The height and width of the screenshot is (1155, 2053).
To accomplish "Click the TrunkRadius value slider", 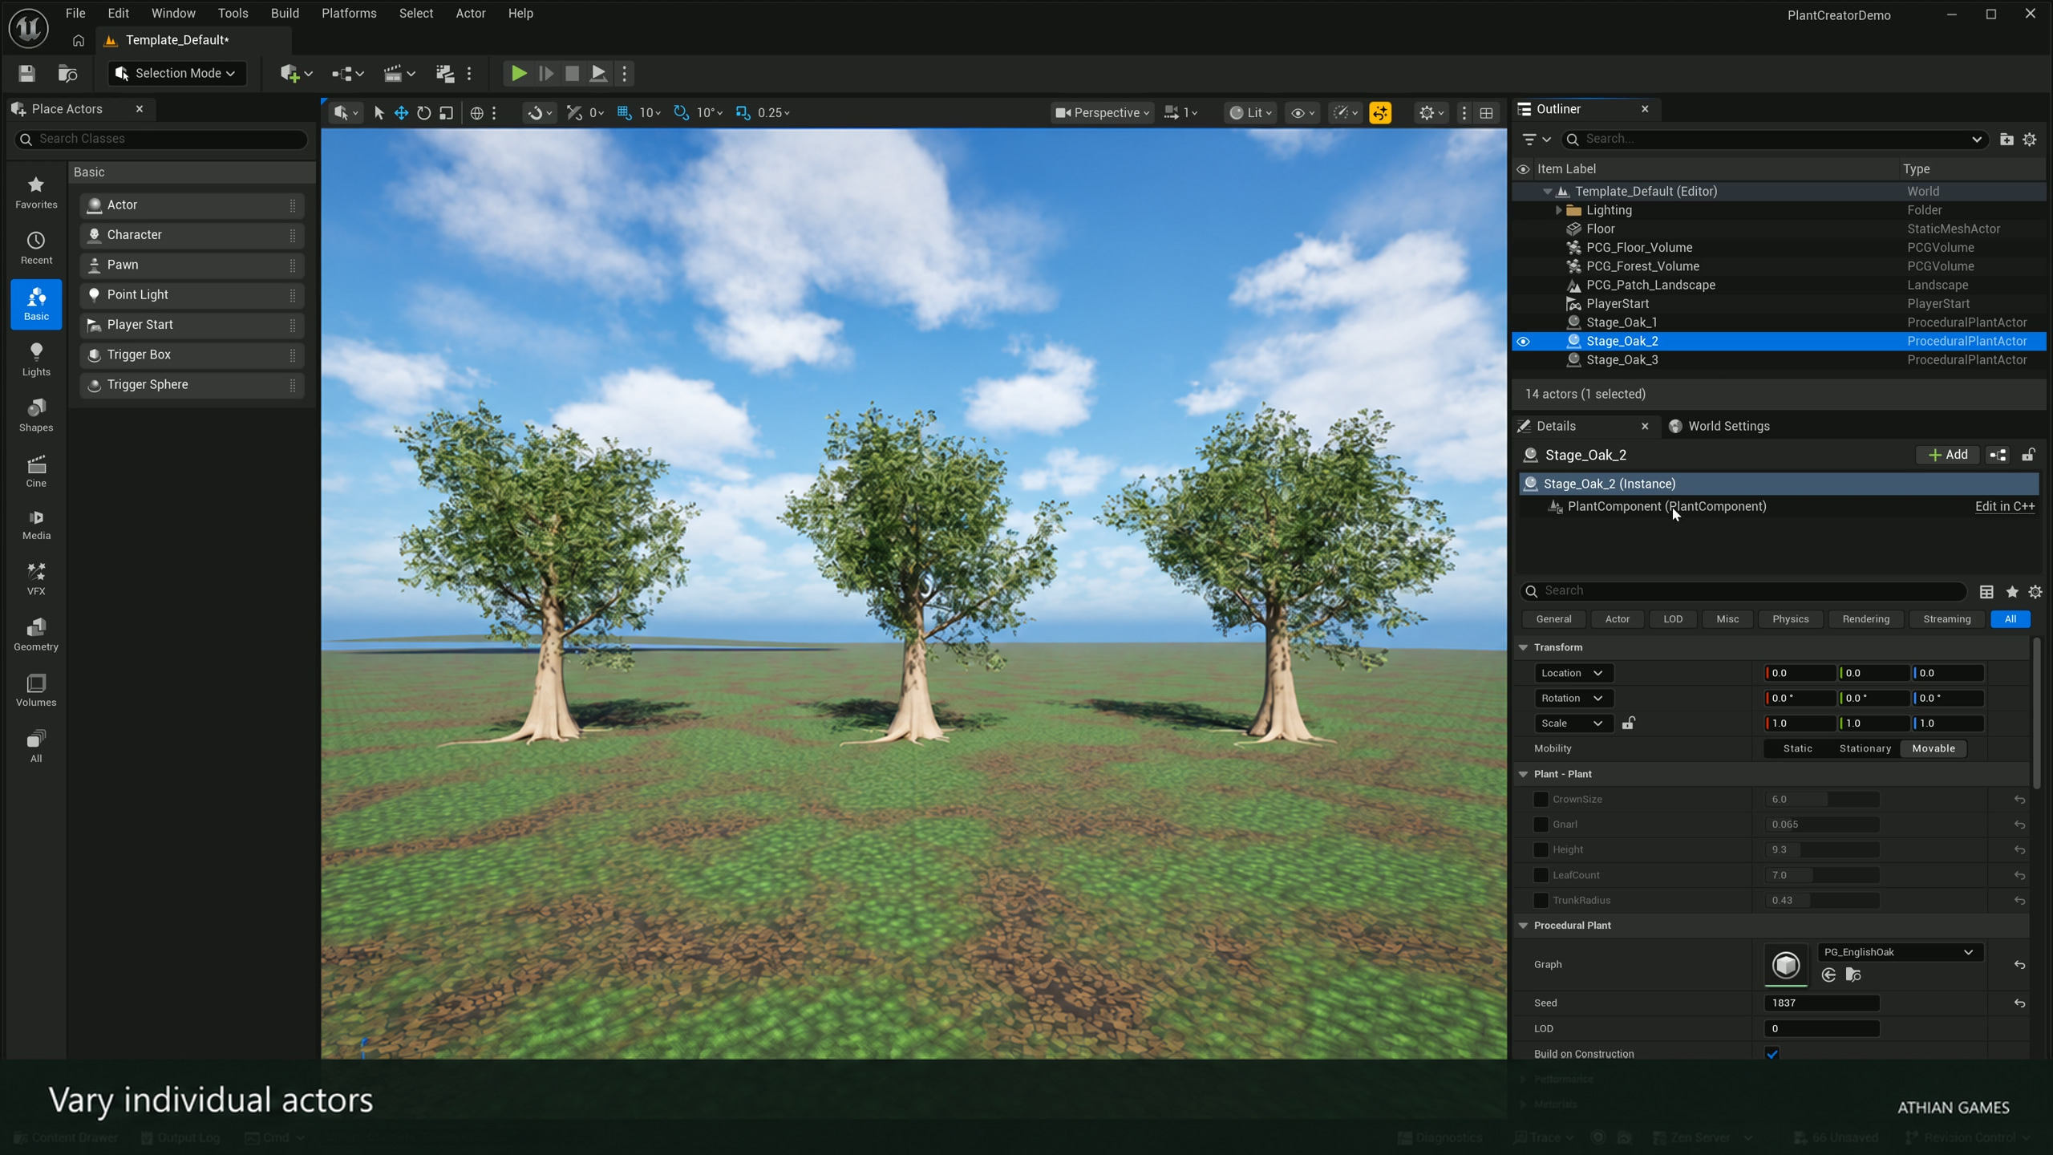I will (x=1822, y=901).
